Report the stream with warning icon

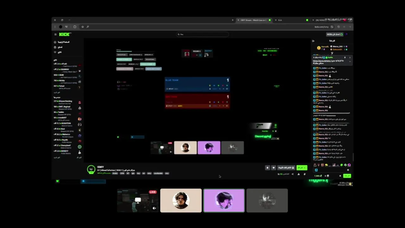pyautogui.click(x=298, y=174)
